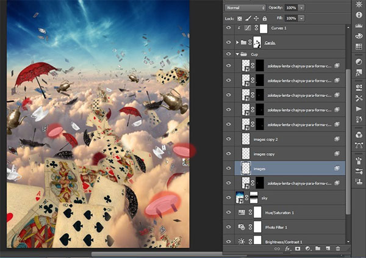
Task: Hide the Curves 1 layer
Action: click(x=229, y=28)
